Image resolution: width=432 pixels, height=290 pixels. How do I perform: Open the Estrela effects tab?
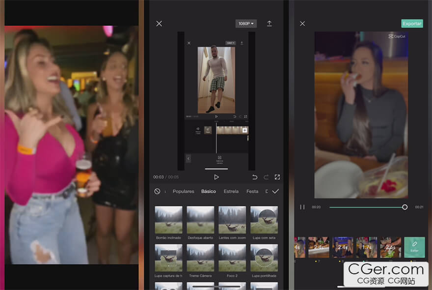pos(231,192)
